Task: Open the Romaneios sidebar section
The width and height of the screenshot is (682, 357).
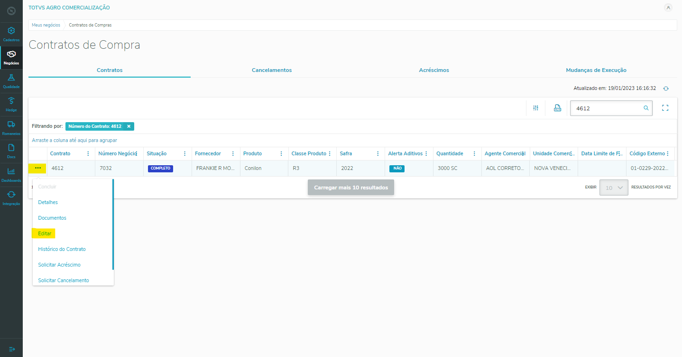Action: 11,127
